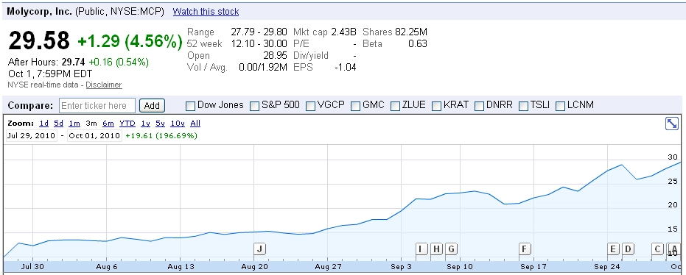Click the Beta 0.63 value
This screenshot has width=686, height=275.
point(417,43)
